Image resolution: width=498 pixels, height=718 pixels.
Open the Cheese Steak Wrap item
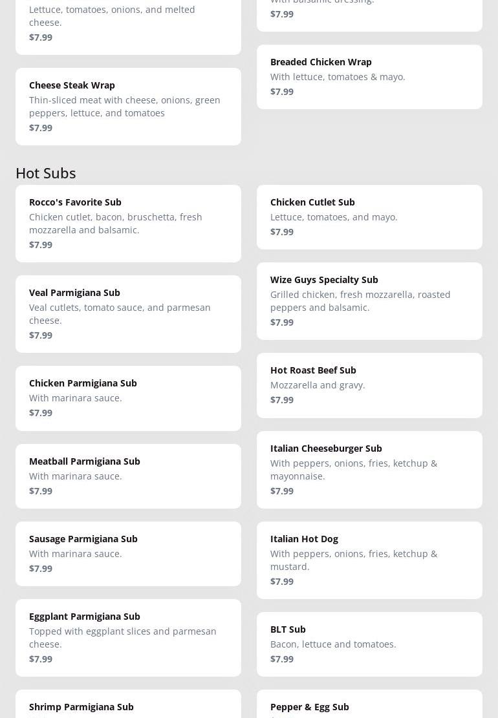pos(128,106)
